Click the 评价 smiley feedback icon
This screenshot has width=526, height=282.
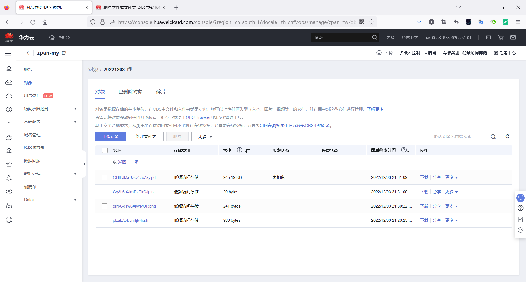click(379, 53)
